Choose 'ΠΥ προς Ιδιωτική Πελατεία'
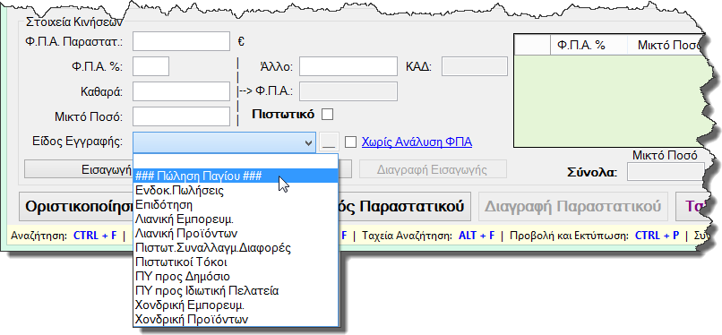This screenshot has width=722, height=335. click(236, 290)
